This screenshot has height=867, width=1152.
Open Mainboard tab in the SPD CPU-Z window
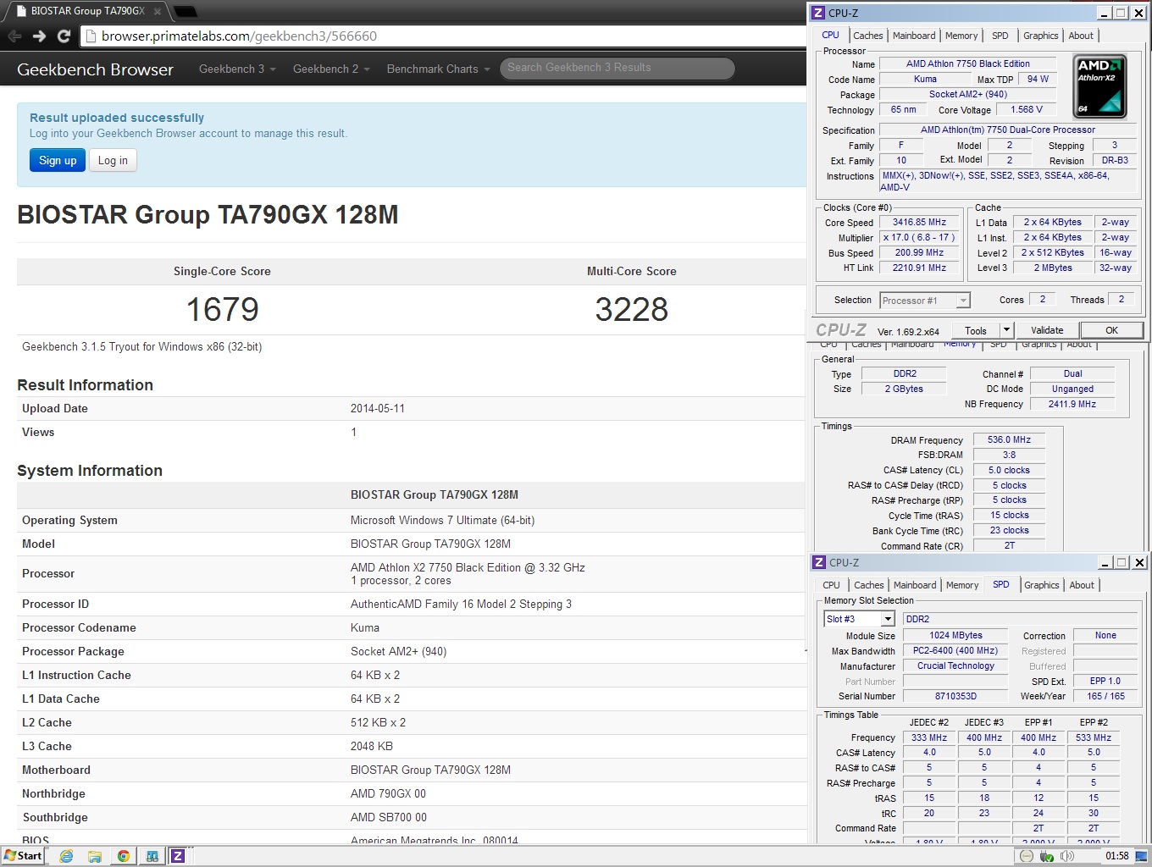915,585
